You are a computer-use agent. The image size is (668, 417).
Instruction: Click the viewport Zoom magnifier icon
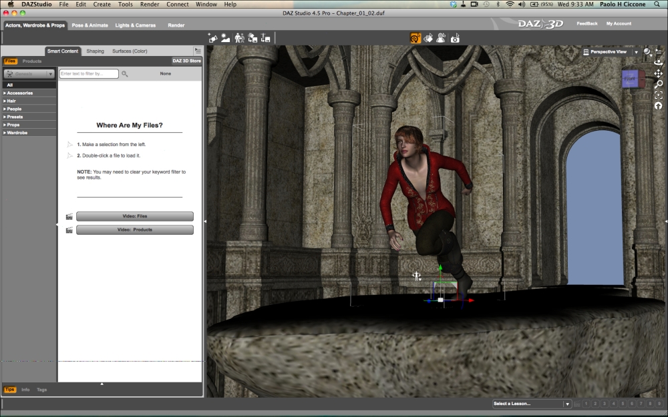point(659,84)
